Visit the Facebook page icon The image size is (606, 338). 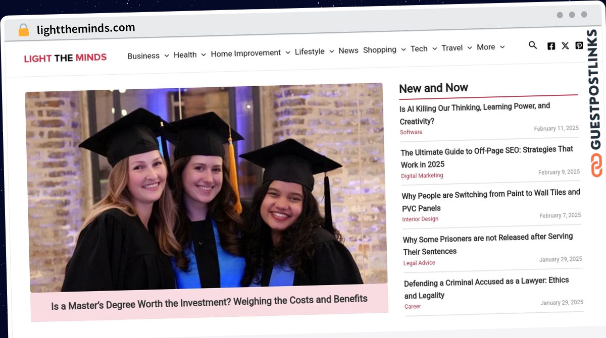(x=551, y=46)
